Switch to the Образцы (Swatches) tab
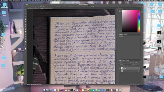164x92 pixels. [x=124, y=9]
